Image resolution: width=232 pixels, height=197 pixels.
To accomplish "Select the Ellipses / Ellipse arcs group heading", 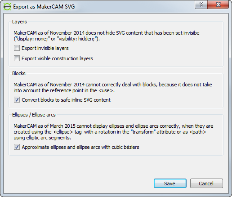I will click(34, 115).
